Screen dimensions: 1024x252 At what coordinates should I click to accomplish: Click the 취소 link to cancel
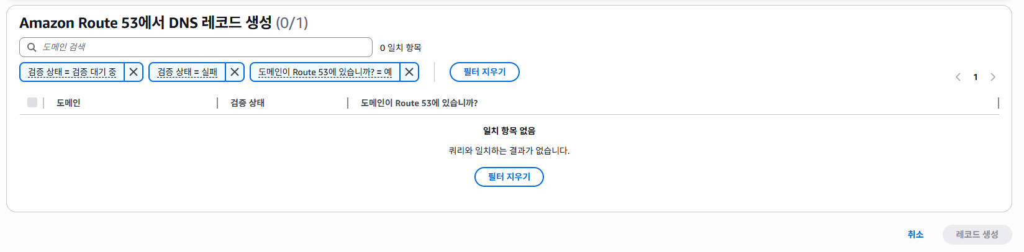coord(915,235)
